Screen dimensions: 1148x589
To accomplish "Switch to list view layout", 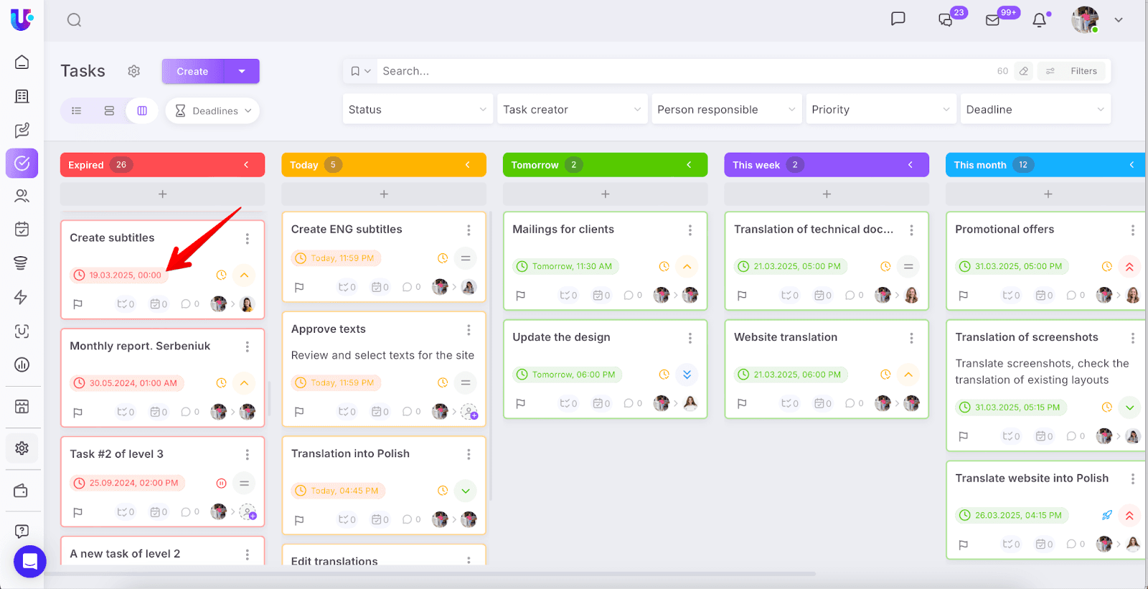I will coord(77,110).
